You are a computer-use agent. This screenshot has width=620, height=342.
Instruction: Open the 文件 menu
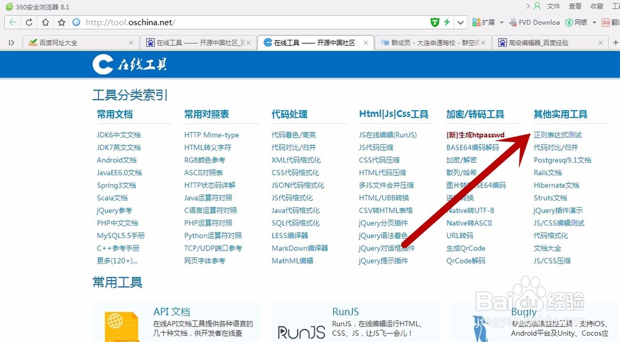pos(553,6)
